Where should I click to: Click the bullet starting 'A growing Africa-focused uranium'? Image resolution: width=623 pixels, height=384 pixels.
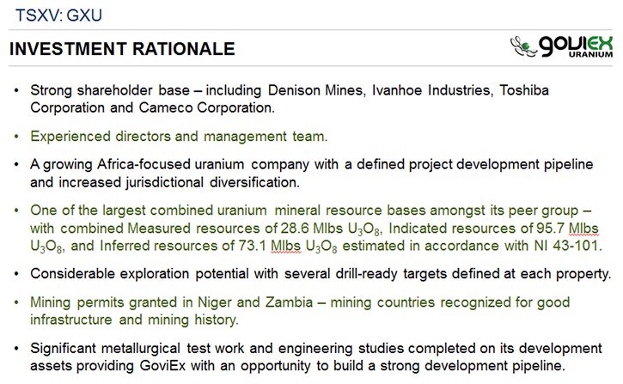pyautogui.click(x=311, y=174)
